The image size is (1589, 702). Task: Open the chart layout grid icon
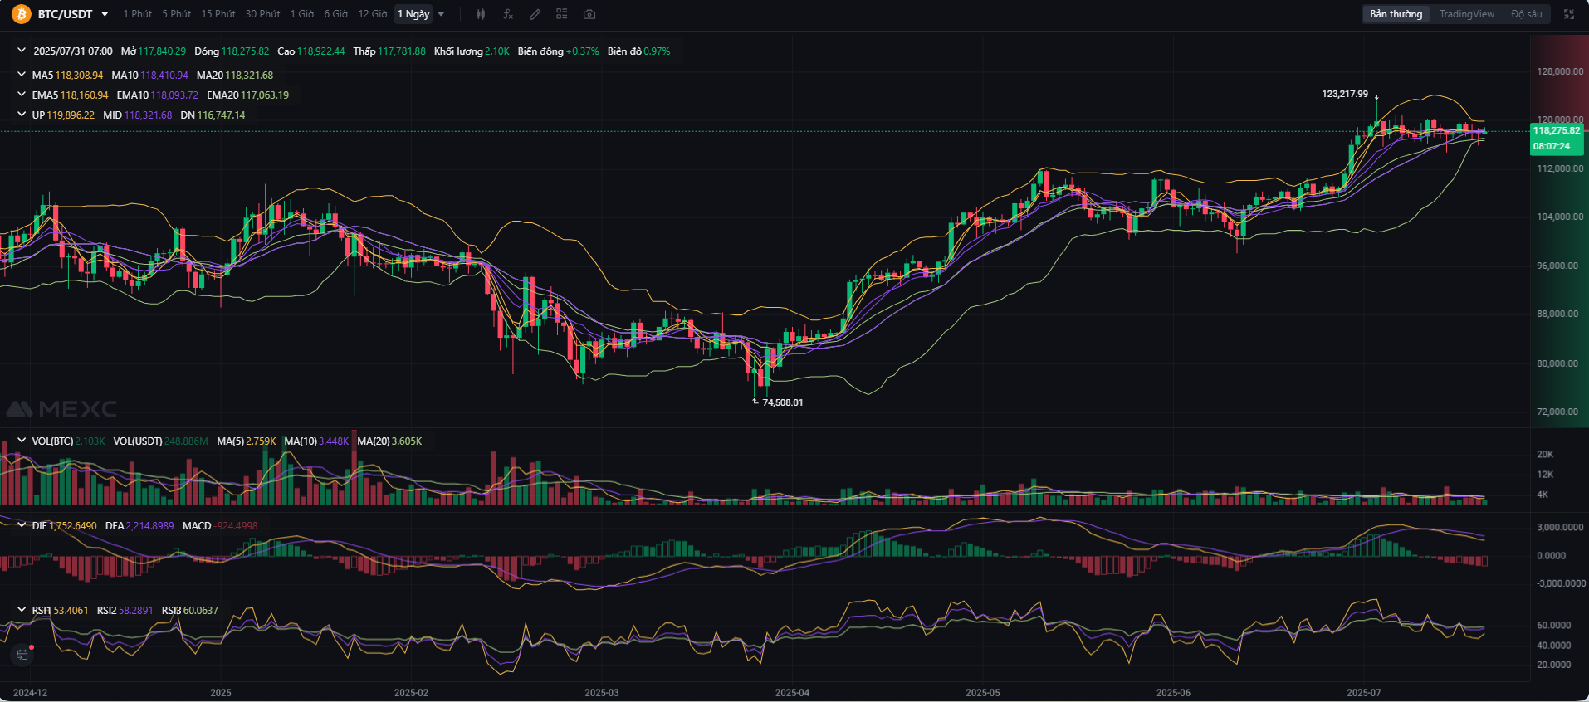[562, 14]
